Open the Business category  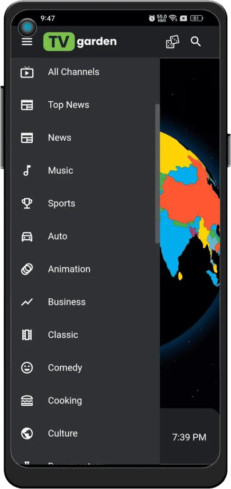[85, 302]
